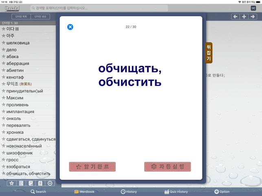262x196 pixels.
Task: Toggle the star next to кенотаф
Action: (x=4, y=77)
